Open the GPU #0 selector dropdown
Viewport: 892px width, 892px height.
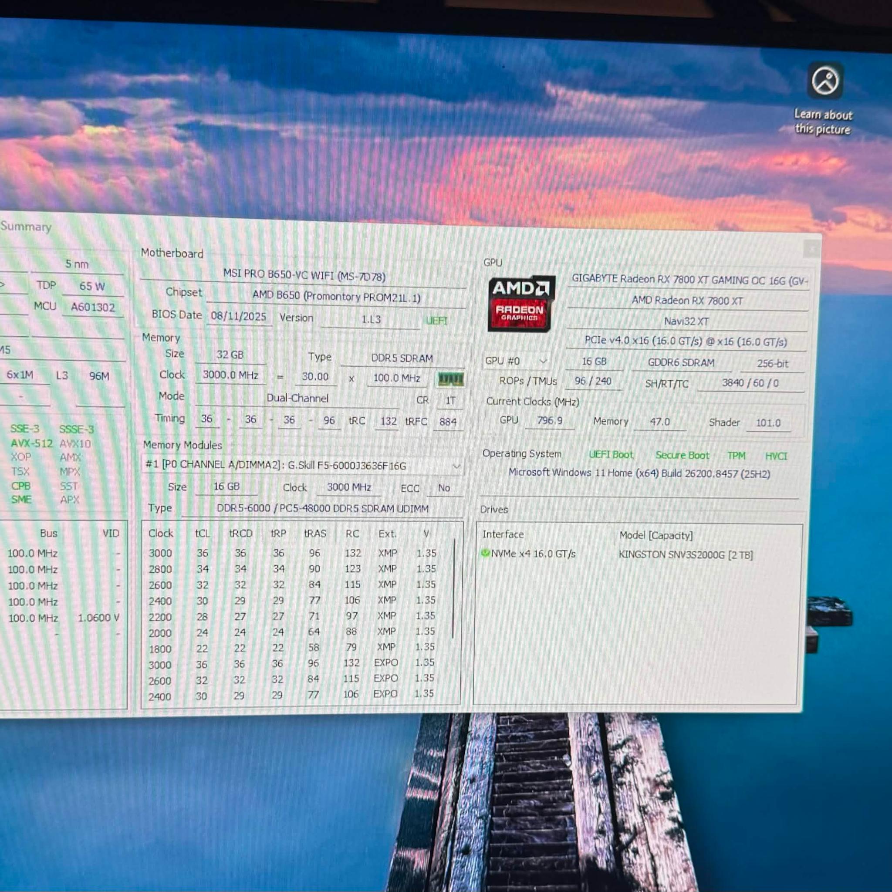pos(516,361)
